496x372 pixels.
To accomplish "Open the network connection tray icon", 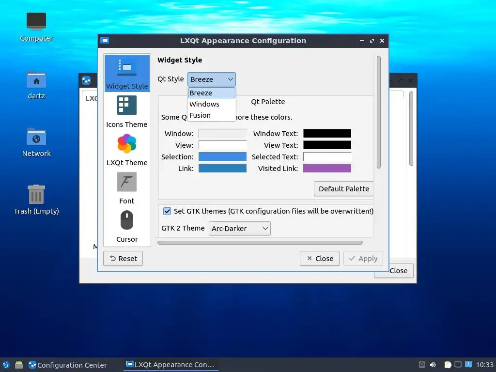I will coord(458,364).
